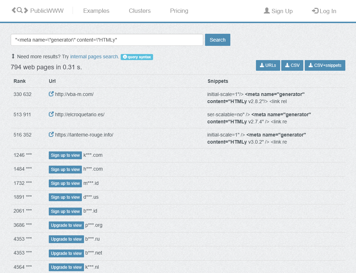Focus the search query input field
The image size is (356, 273).
click(107, 40)
